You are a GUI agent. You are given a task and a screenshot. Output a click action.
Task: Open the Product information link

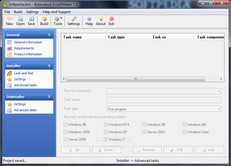point(28,54)
